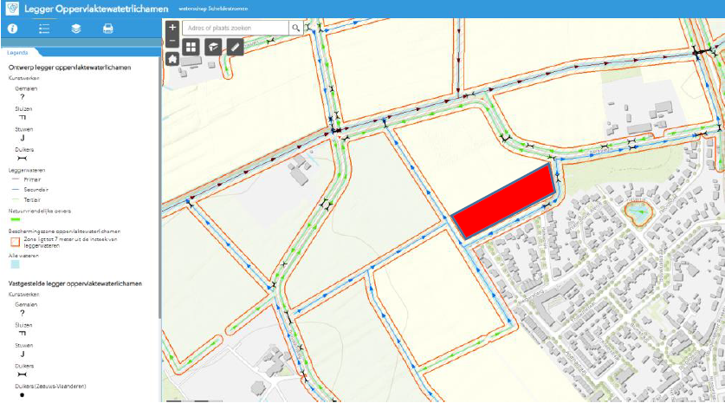The image size is (725, 403).
Task: Click the Vastgestelde legger oppervlaktewaterlichamen heading
Action: (x=74, y=283)
